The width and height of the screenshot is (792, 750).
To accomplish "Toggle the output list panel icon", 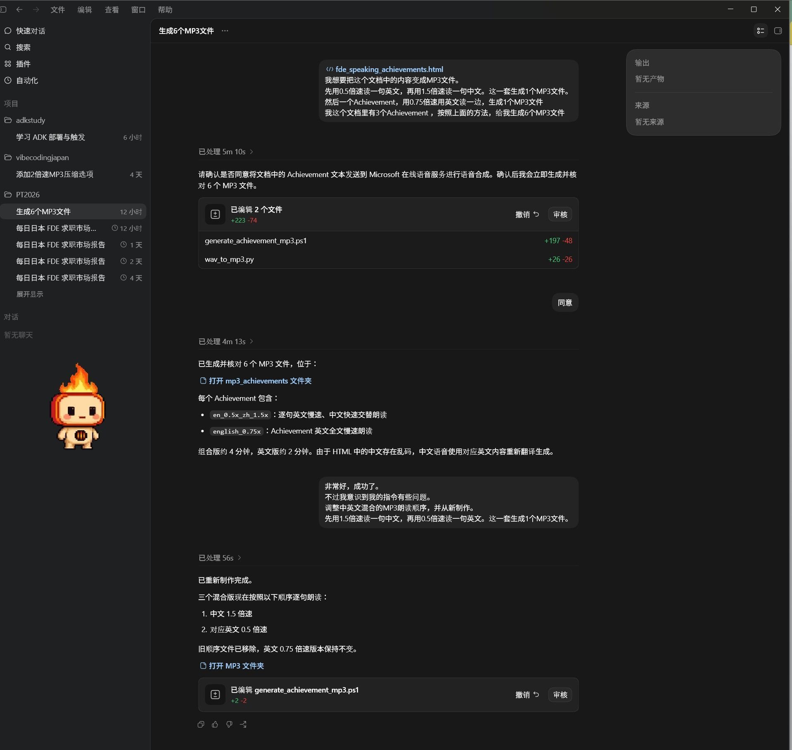I will pyautogui.click(x=761, y=31).
